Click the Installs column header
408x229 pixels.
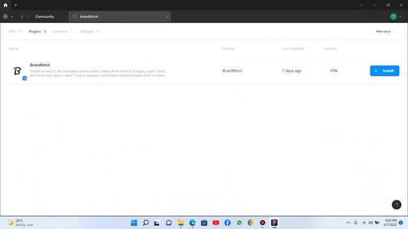330,48
